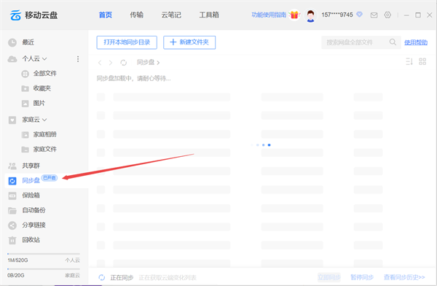This screenshot has width=437, height=286.
Task: Click the 暂停同步 link
Action: [x=362, y=277]
